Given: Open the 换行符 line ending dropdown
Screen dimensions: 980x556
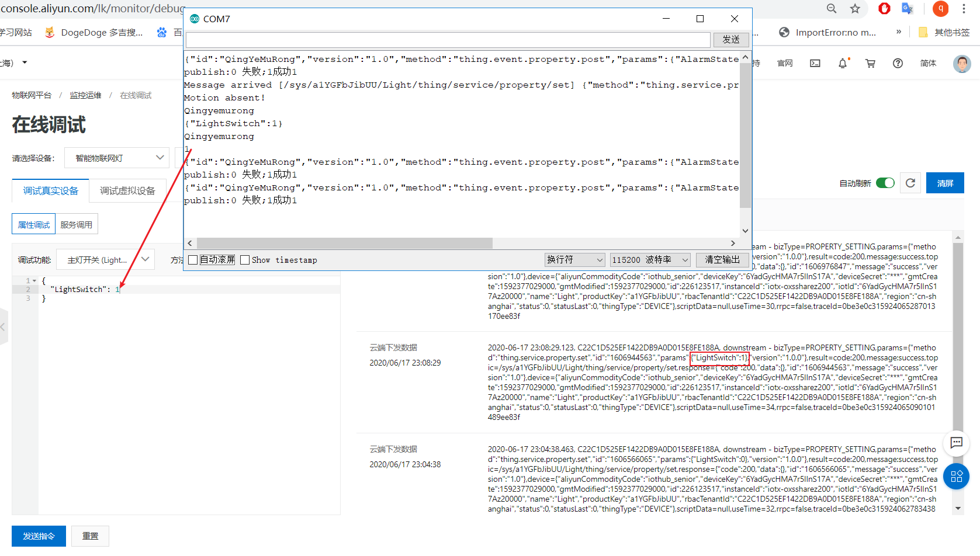Looking at the screenshot, I should coord(574,259).
